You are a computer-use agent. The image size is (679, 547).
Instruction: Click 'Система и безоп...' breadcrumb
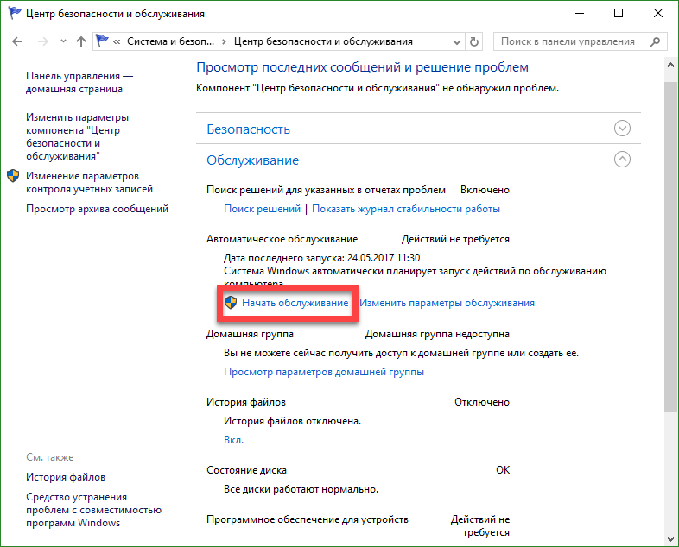(170, 41)
